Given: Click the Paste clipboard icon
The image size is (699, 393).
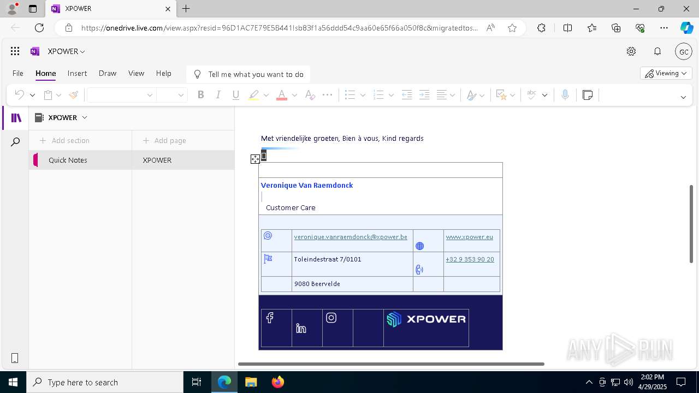Looking at the screenshot, I should click(x=48, y=95).
